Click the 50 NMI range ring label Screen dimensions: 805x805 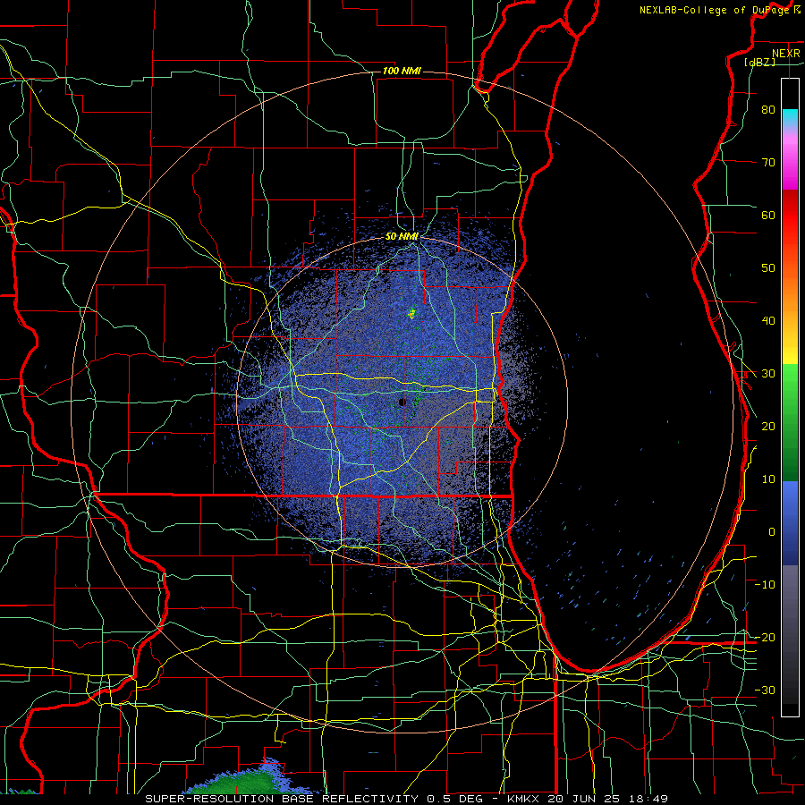coord(402,237)
